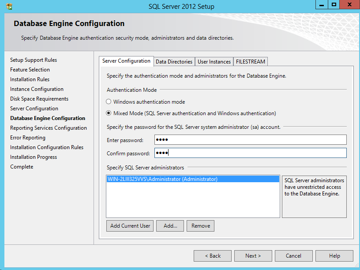This screenshot has height=270, width=360.
Task: Click the SQL Server Setup title bar icon
Action: pos(9,7)
